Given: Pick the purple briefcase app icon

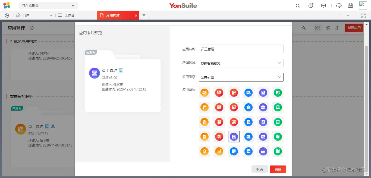Looking at the screenshot, I should (263, 107).
